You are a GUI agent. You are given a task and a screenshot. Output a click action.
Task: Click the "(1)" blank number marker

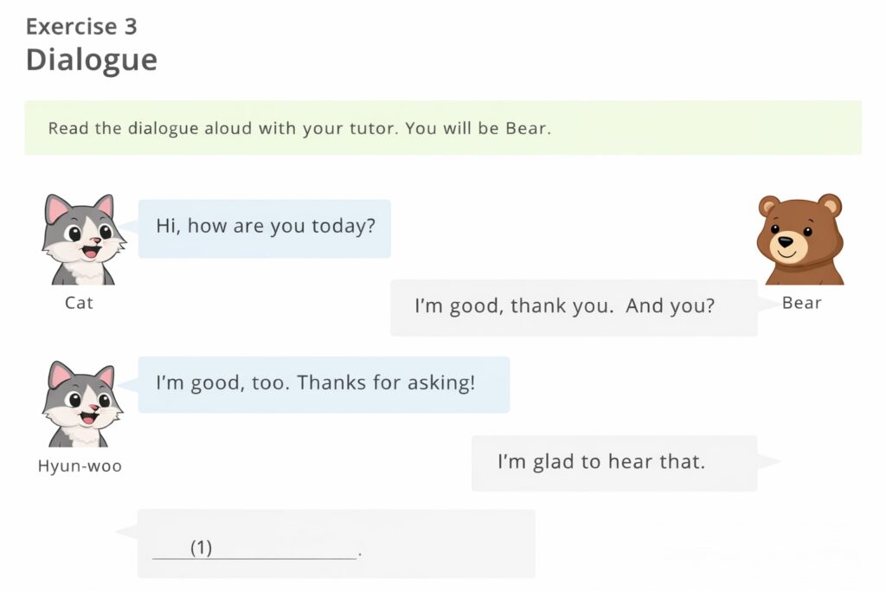pos(201,548)
